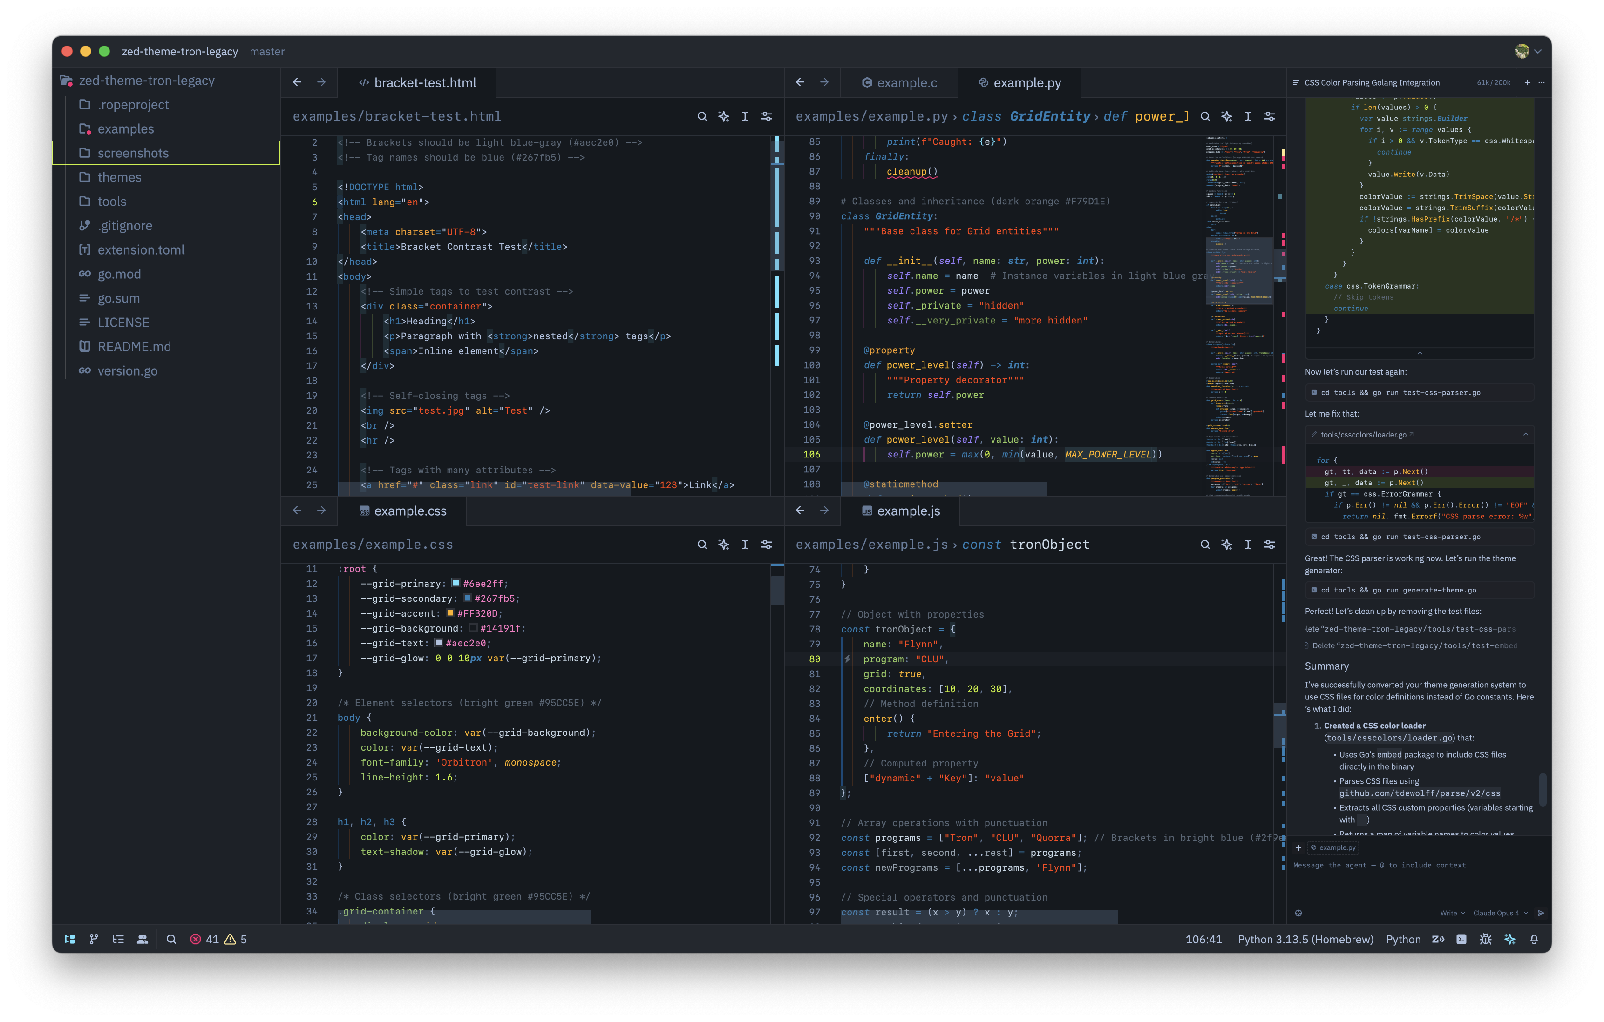This screenshot has height=1022, width=1604.
Task: Open the debugger panel bug icon
Action: [1485, 939]
